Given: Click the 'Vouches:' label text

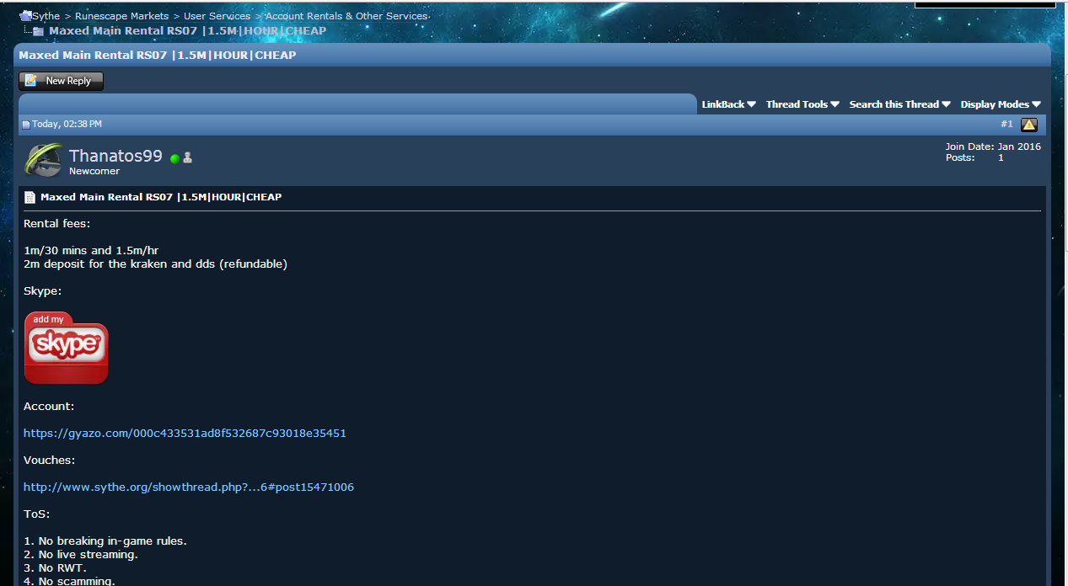Looking at the screenshot, I should [49, 461].
